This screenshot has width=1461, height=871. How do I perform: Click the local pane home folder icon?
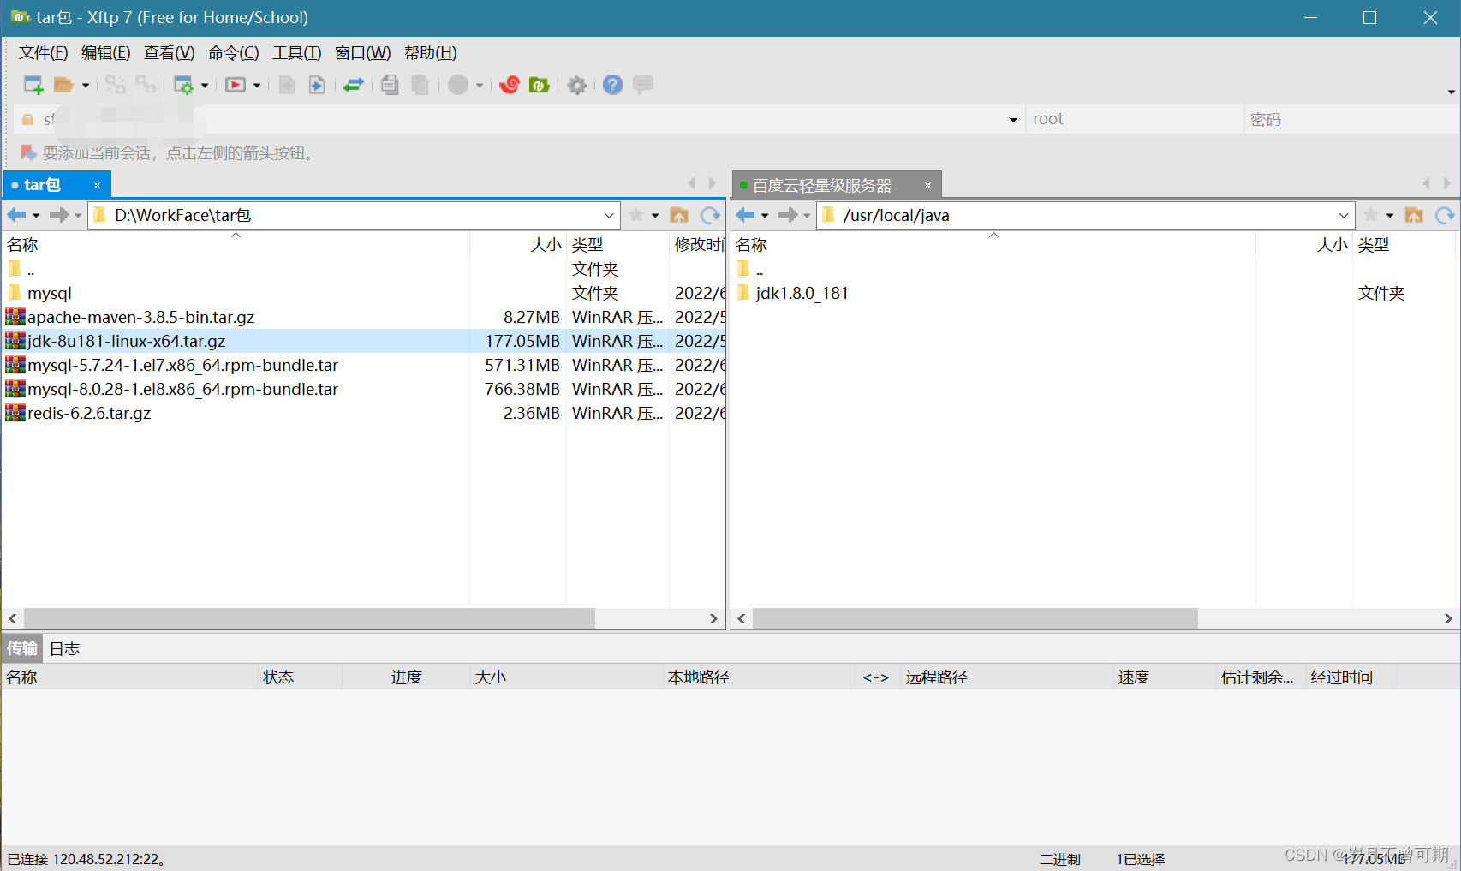tap(679, 215)
